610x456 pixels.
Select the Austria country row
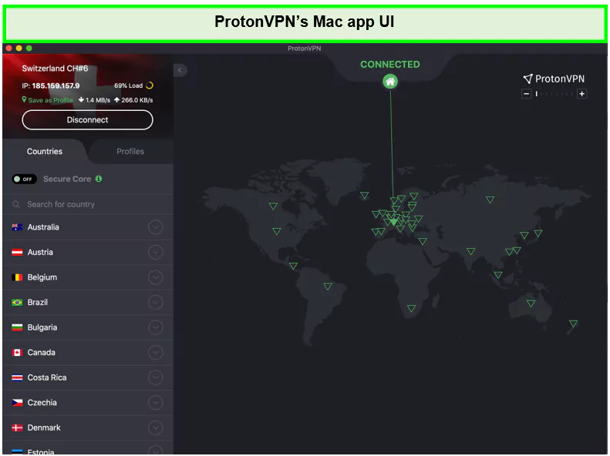88,252
